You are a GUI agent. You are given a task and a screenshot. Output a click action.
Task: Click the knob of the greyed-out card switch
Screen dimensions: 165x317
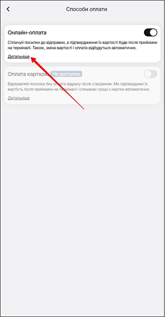[x=147, y=74]
